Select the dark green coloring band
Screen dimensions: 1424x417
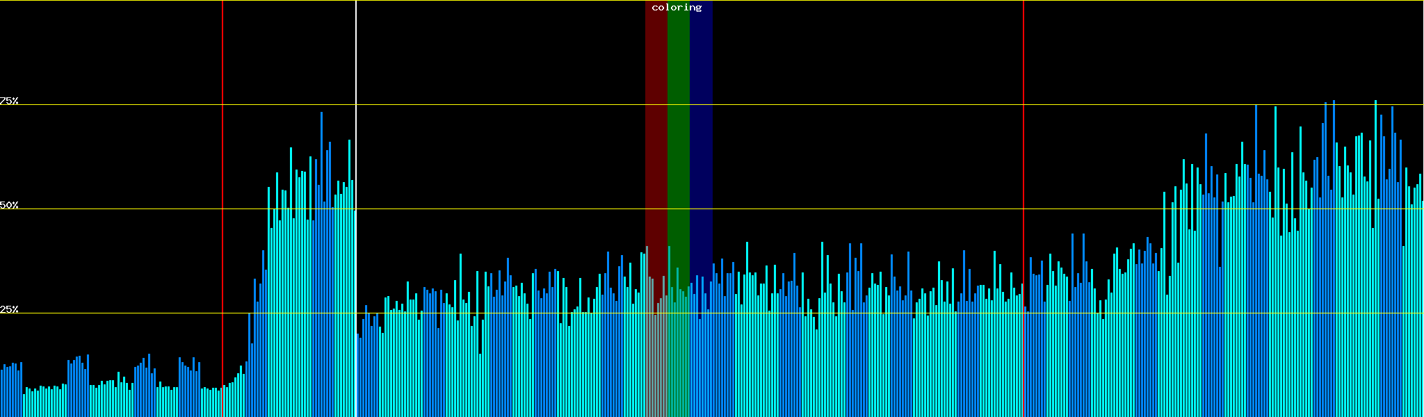(678, 139)
